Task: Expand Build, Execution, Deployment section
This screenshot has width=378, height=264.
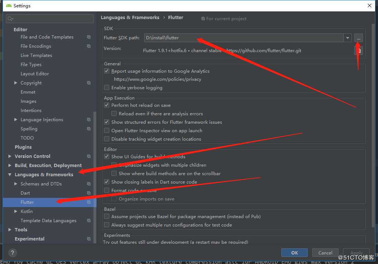Action: pos(10,165)
